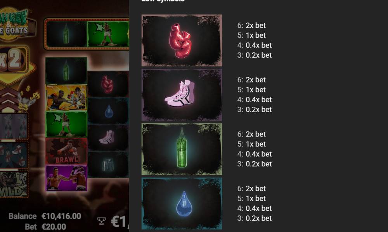Screen dimensions: 388x232
Task: Select the BRAWL! boxer symbol on the reels
Action: pyautogui.click(x=66, y=151)
